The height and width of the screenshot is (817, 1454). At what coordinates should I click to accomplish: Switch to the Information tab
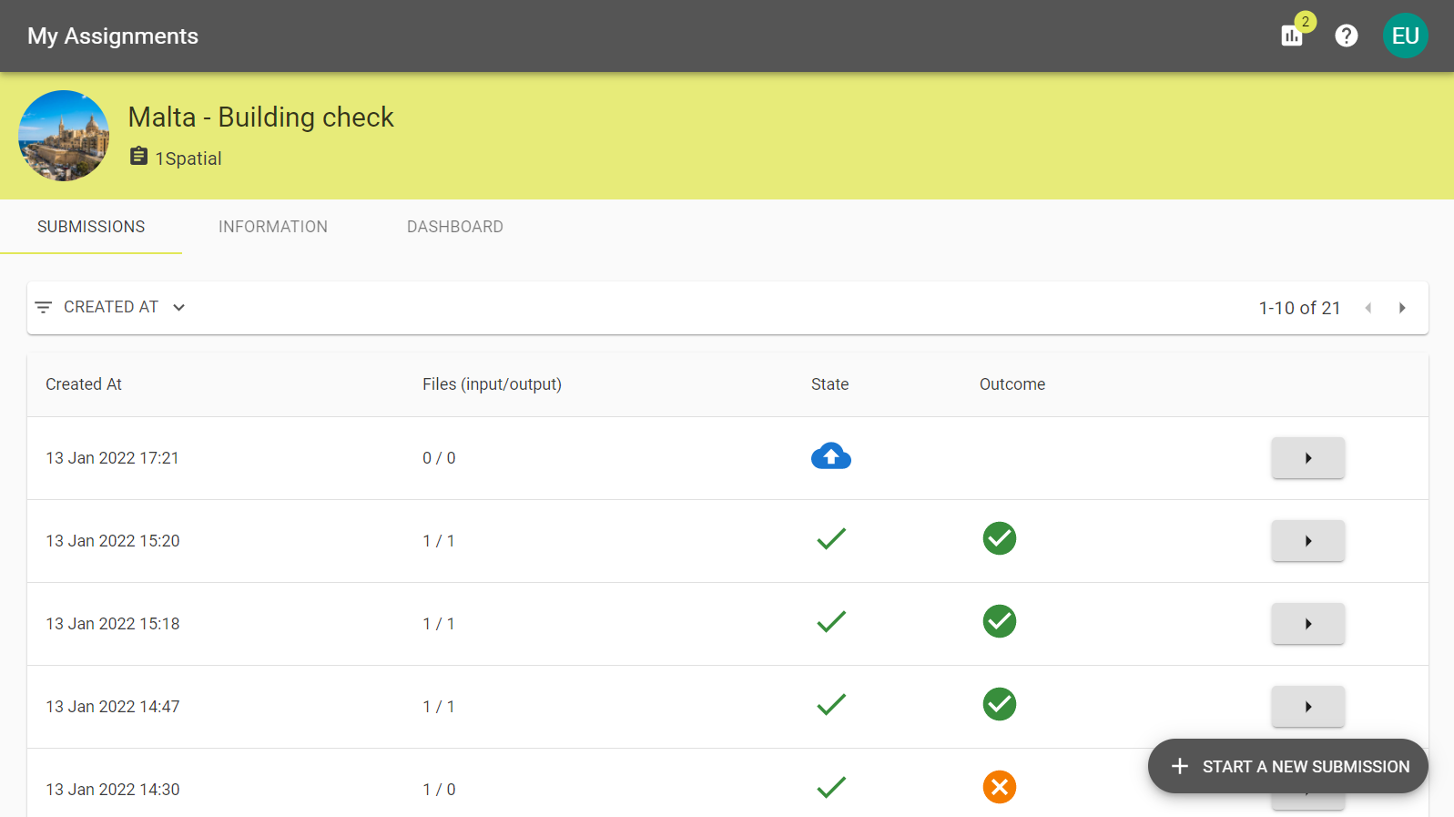pyautogui.click(x=272, y=227)
